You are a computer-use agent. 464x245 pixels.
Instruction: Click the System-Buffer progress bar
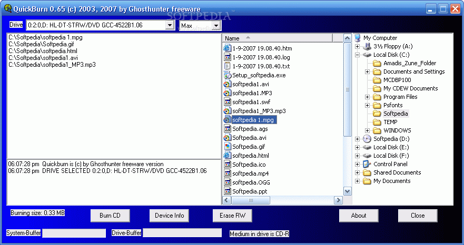(x=74, y=233)
